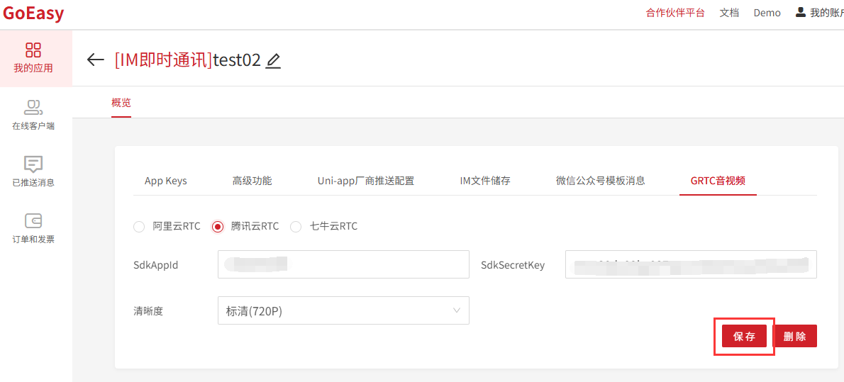Open 合作伙伴平台 partner platform link

coord(675,13)
